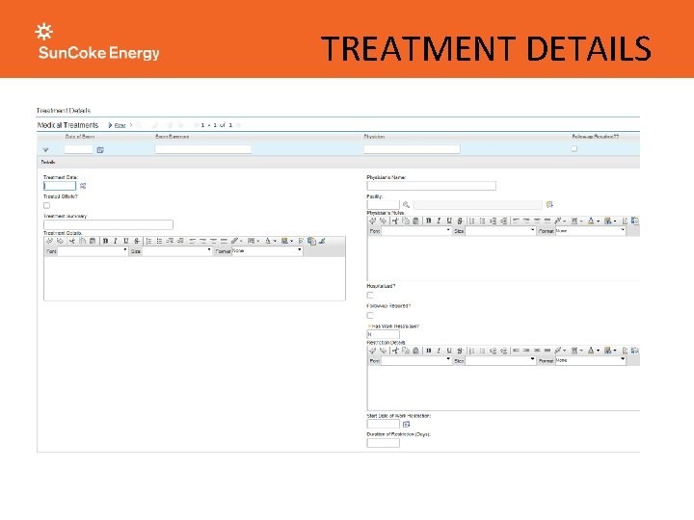The image size is (694, 520).
Task: Open Format dropdown in Restriction Details editor
Action: 591,361
